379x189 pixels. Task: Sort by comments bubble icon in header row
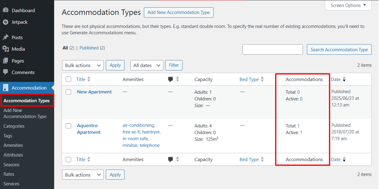171,79
